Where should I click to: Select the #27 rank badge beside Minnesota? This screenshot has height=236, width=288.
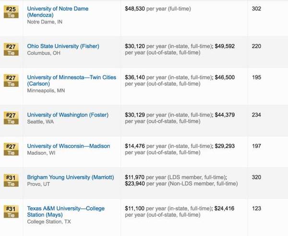click(11, 81)
